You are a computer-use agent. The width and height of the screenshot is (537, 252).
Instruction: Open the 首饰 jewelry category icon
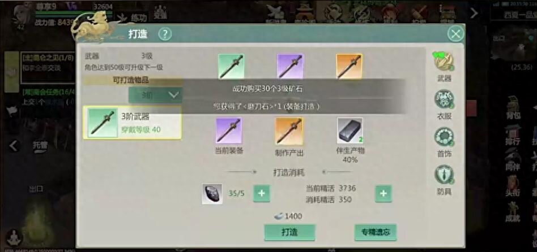click(444, 137)
